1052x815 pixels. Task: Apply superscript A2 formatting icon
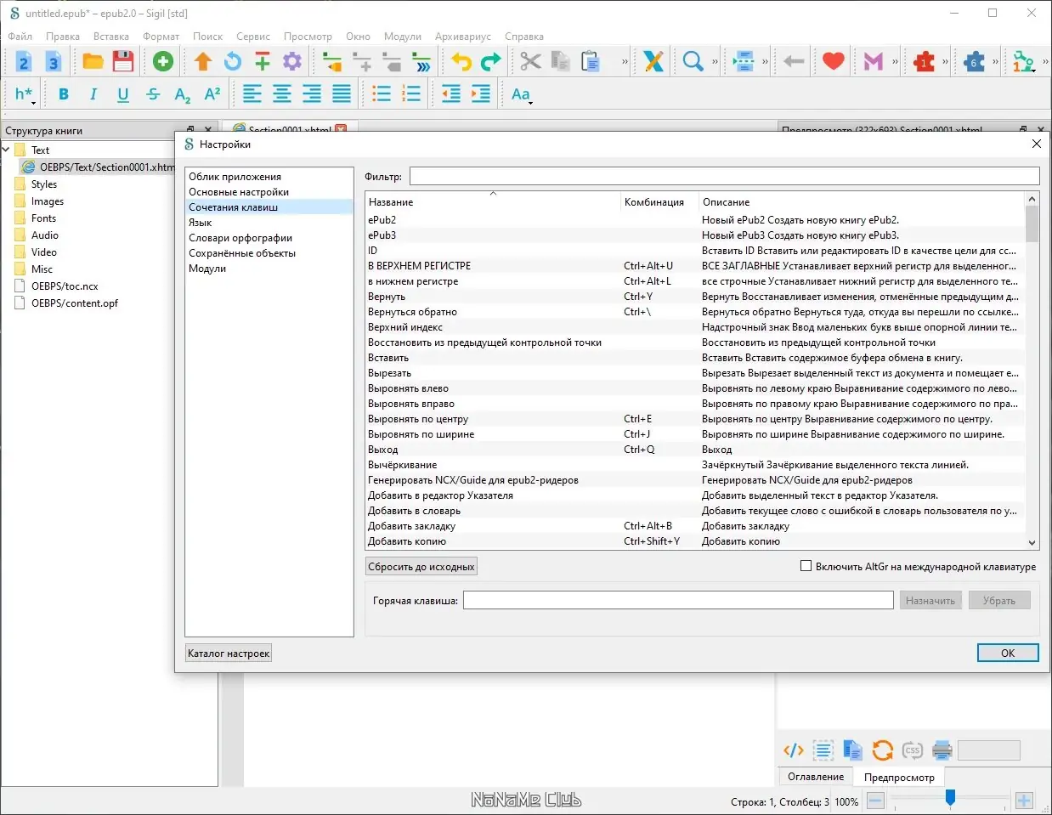(212, 94)
